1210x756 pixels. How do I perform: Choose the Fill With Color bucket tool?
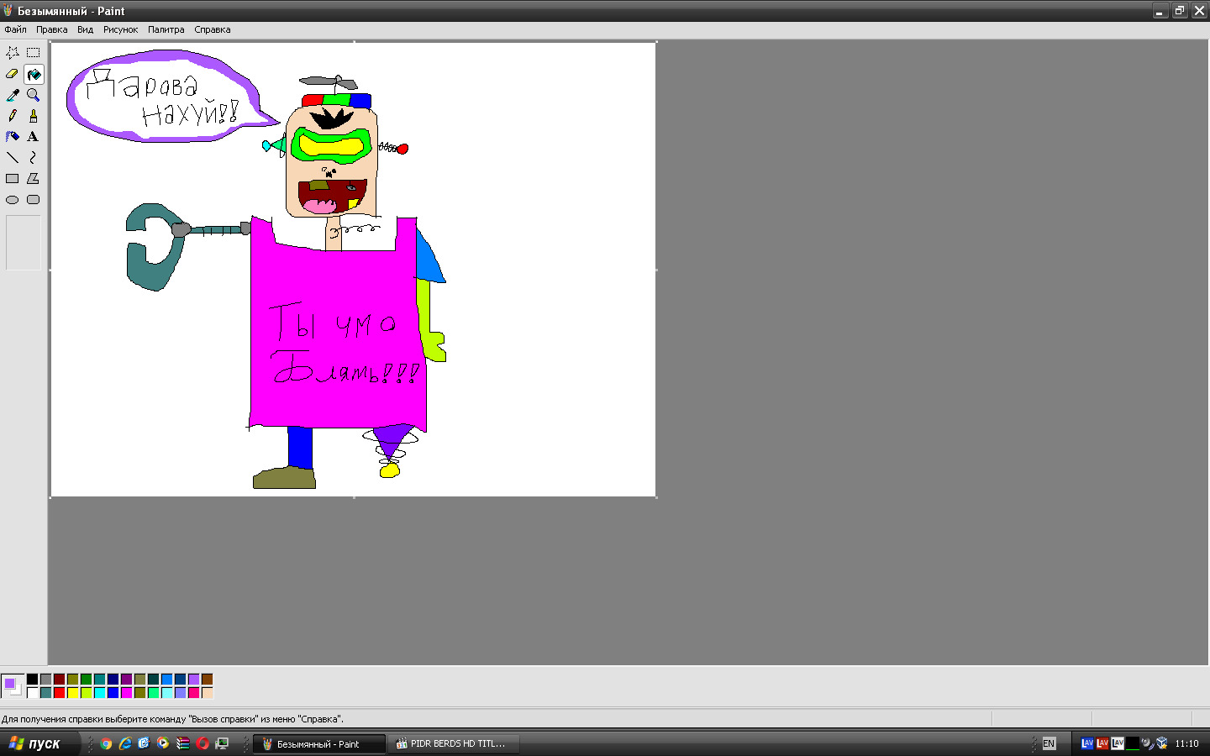click(34, 74)
